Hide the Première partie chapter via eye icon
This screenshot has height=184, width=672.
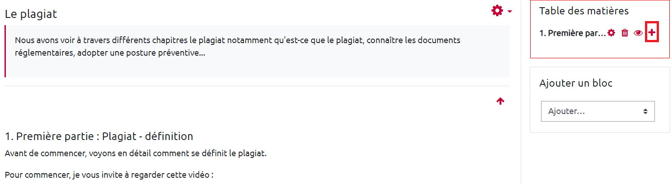pyautogui.click(x=638, y=33)
